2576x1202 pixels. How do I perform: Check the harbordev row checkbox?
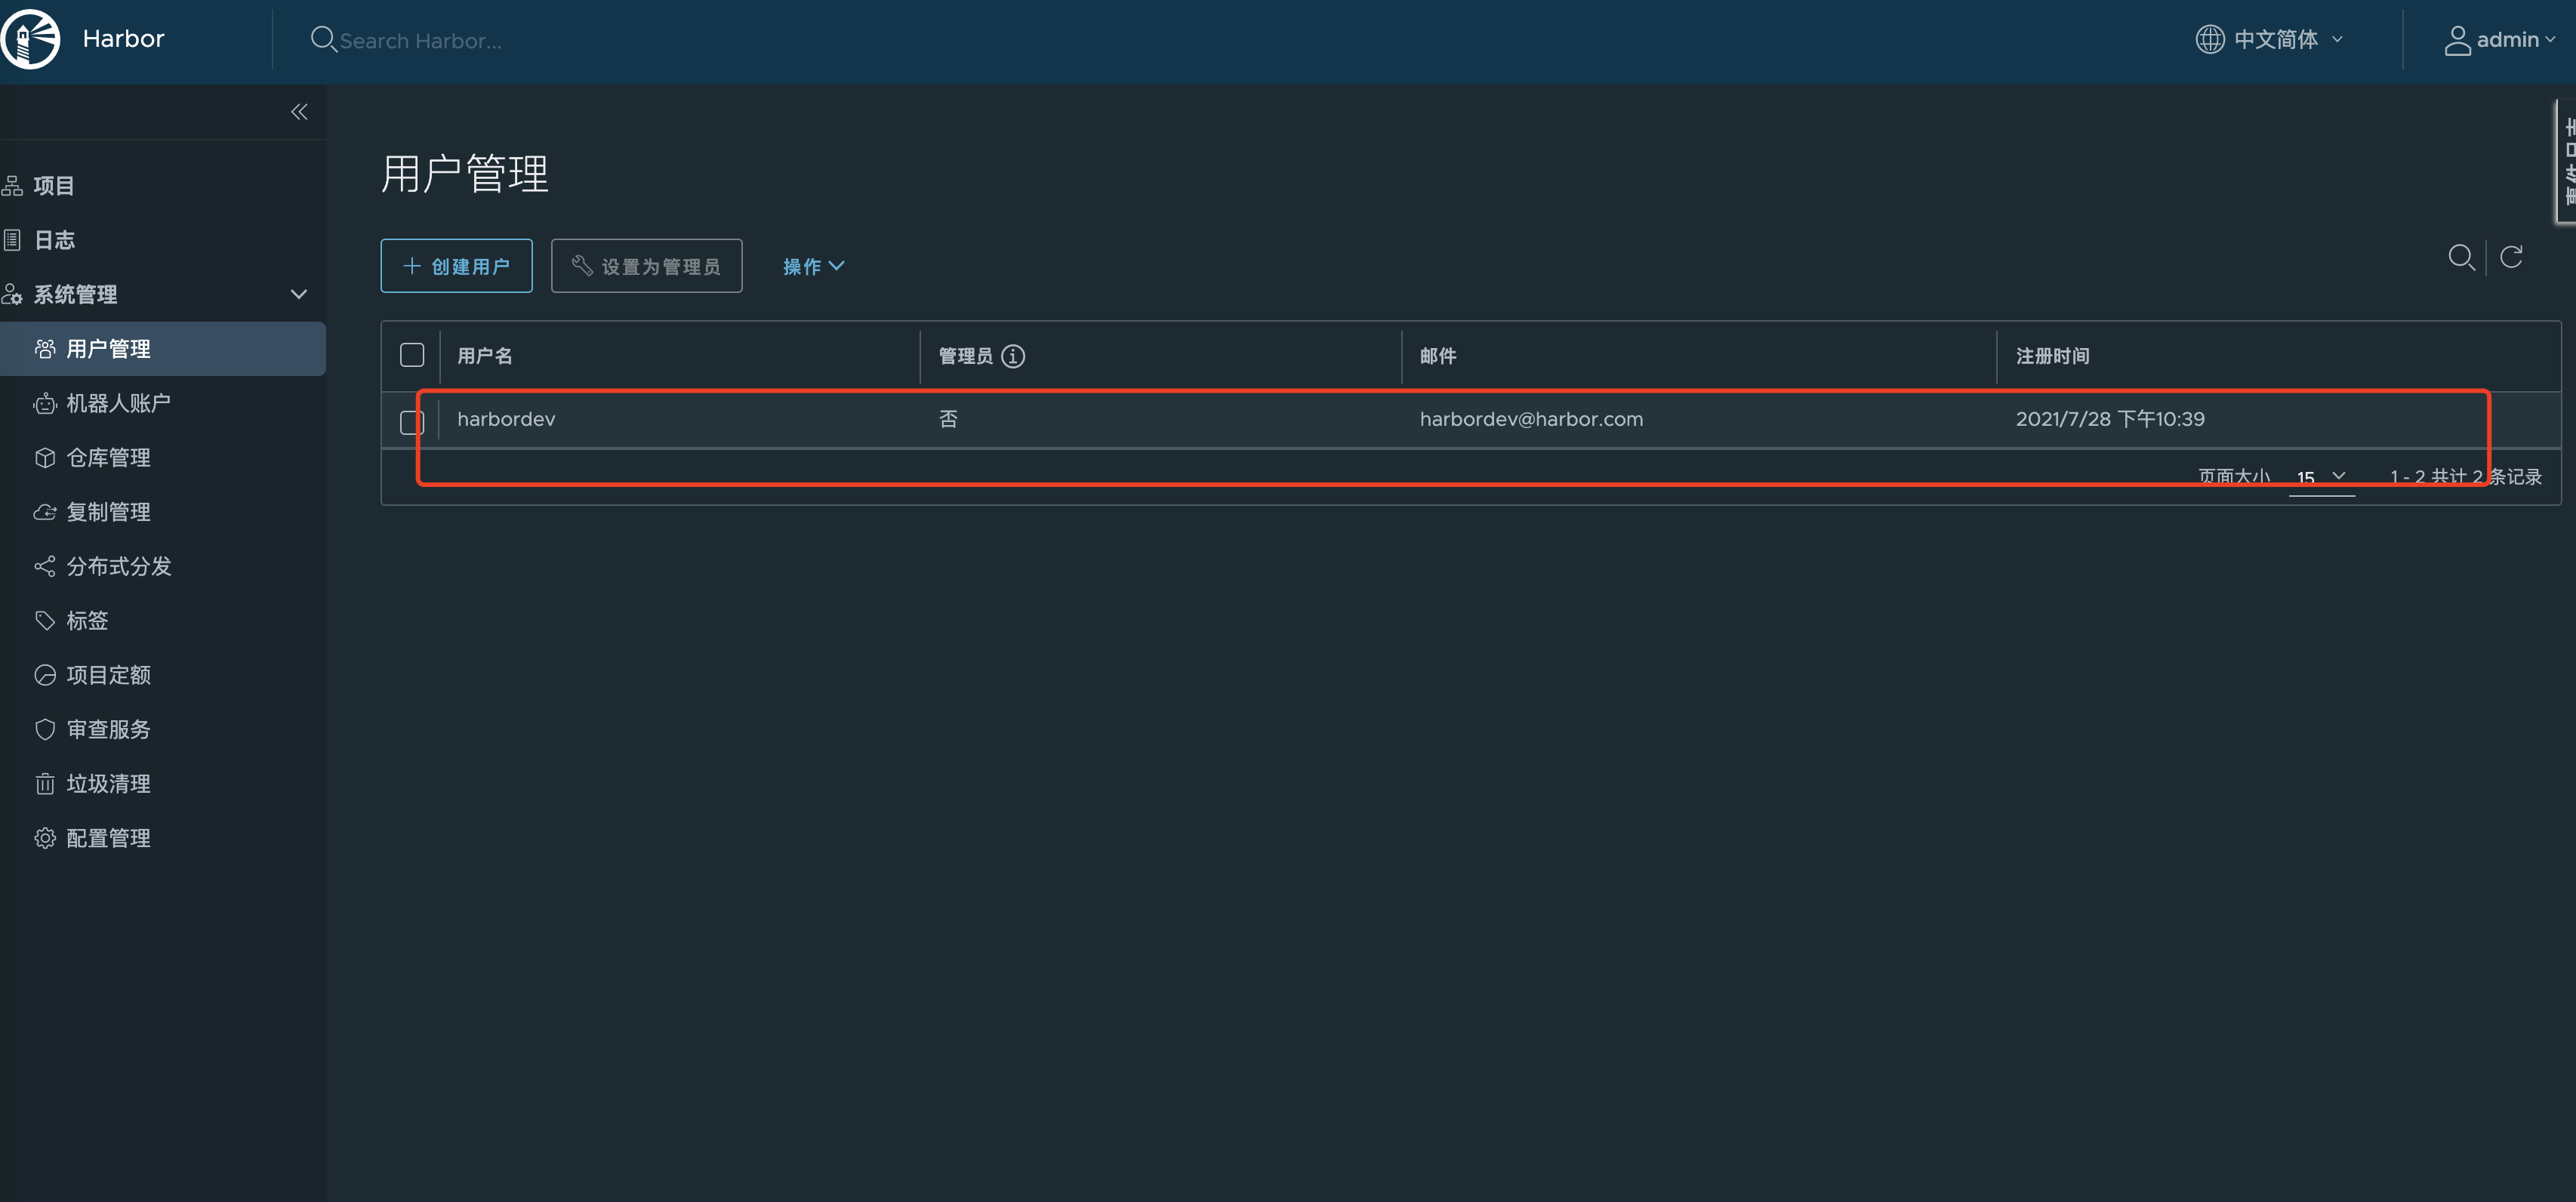tap(412, 422)
